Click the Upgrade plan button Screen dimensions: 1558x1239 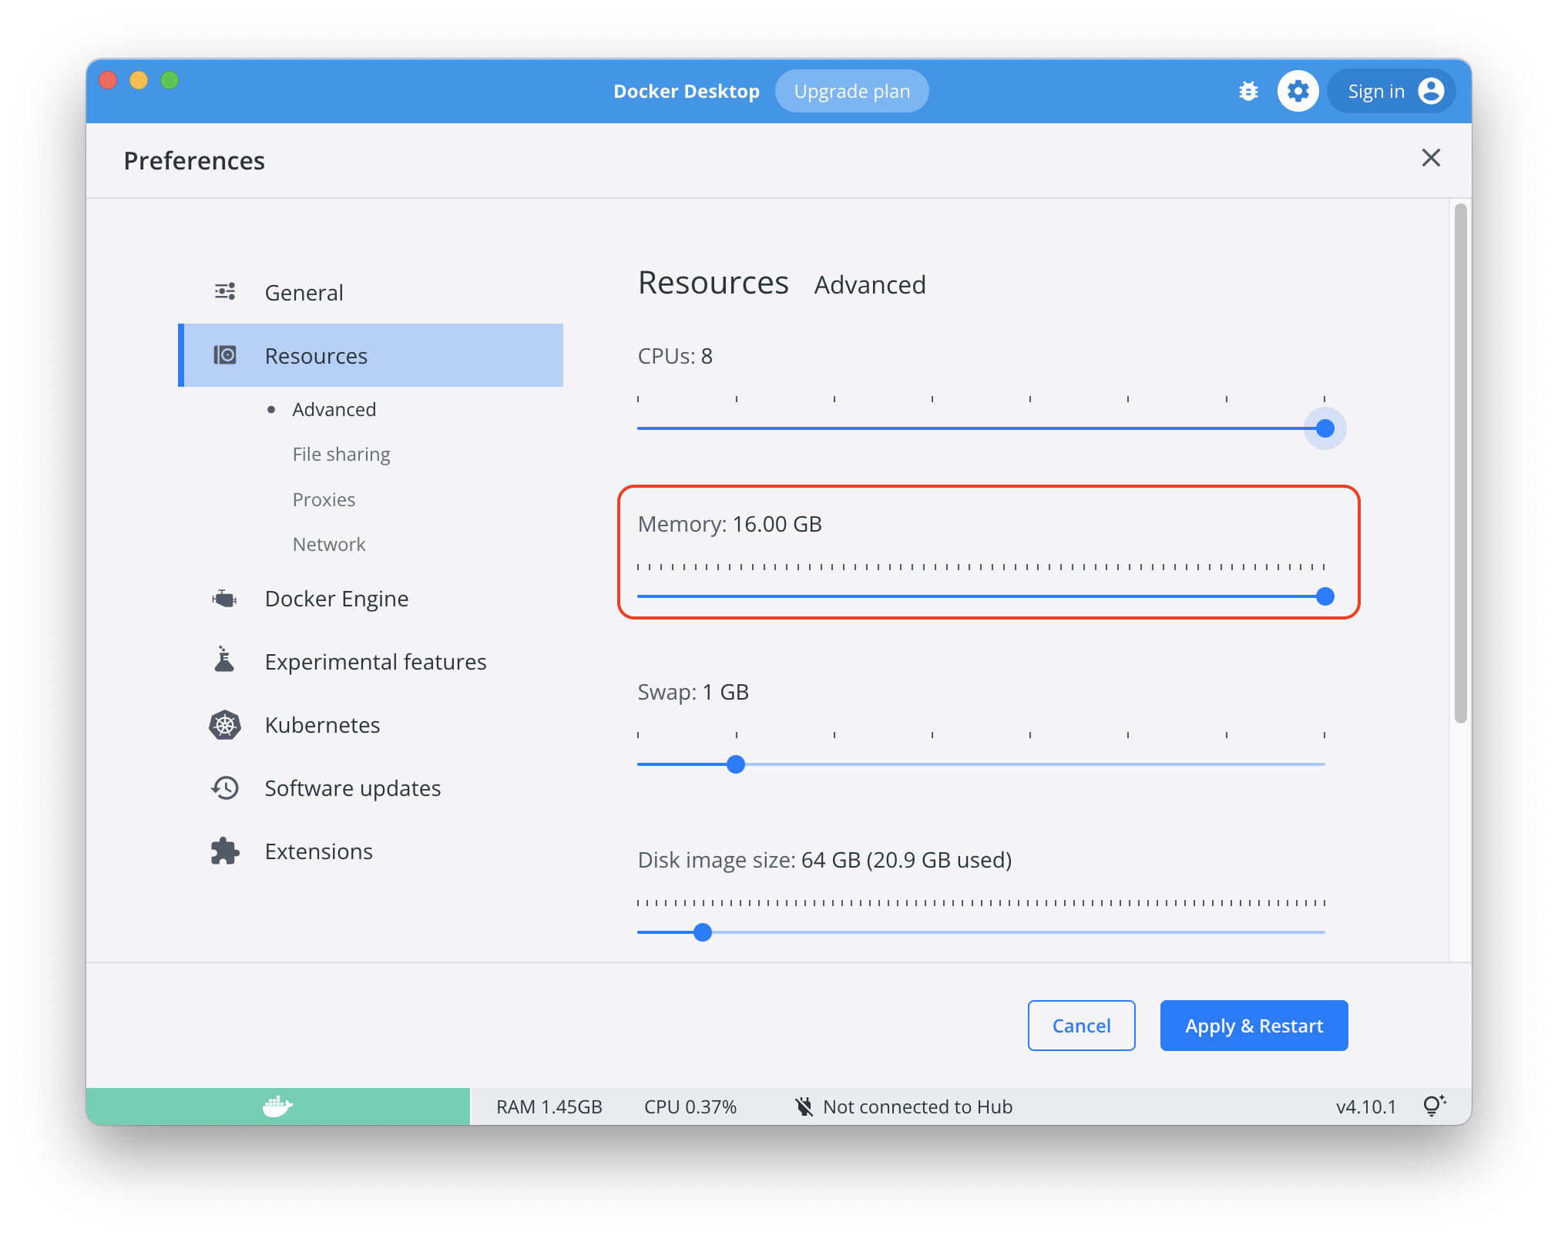851,90
